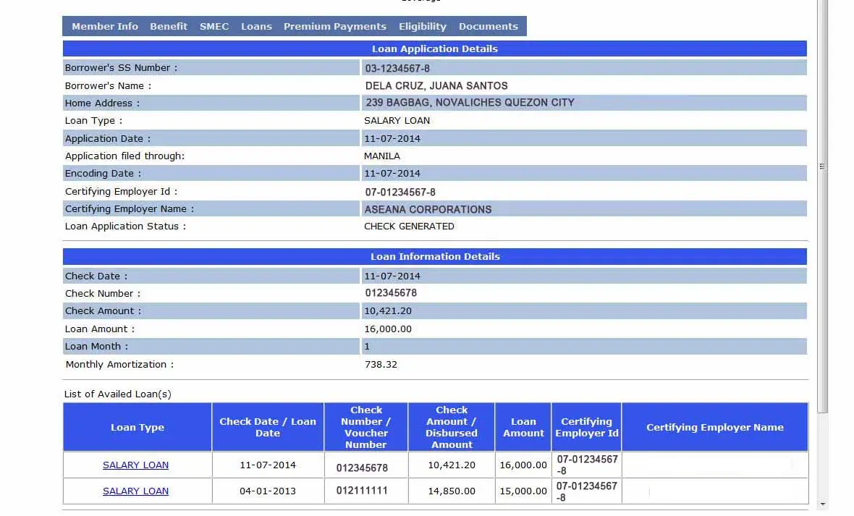Select the Check Number label
Screen dimensions: 854x516
(102, 293)
